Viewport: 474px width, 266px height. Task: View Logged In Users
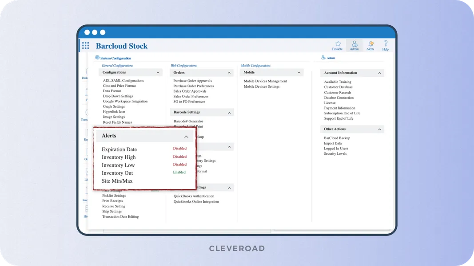(x=336, y=149)
